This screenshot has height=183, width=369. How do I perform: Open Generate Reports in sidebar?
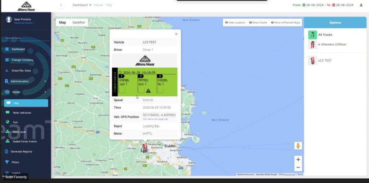point(21,151)
